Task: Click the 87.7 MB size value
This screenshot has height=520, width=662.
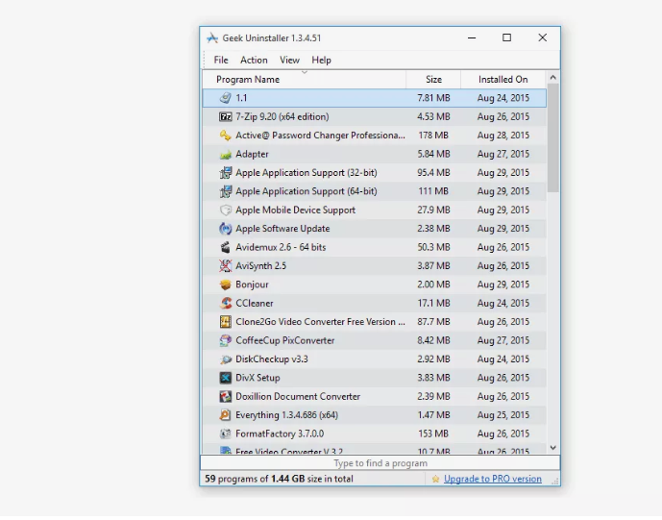Action: (x=433, y=322)
